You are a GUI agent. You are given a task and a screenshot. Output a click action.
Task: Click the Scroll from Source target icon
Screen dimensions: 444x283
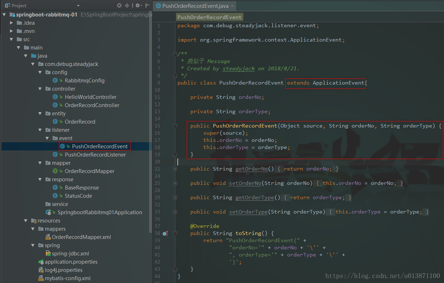tap(119, 5)
